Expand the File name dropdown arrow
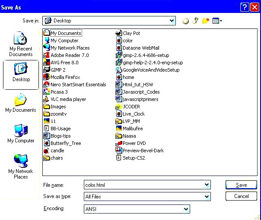261x220 pixels. (207, 185)
